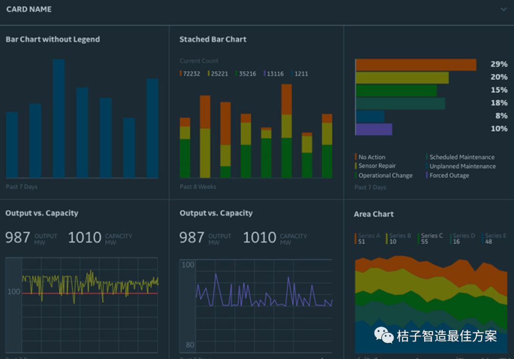The height and width of the screenshot is (359, 514).
Task: Click the orange 72232 legend marker
Action: (x=181, y=74)
